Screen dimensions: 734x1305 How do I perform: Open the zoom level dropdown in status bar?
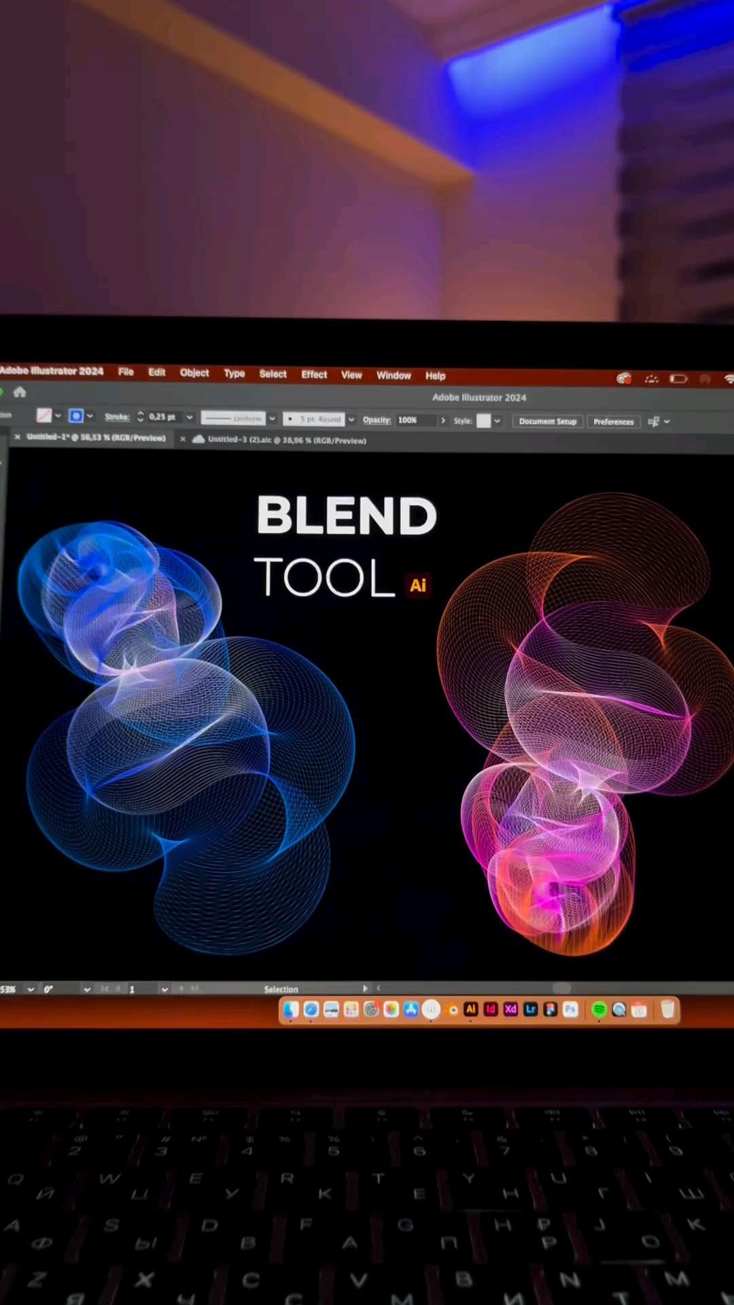click(x=31, y=990)
